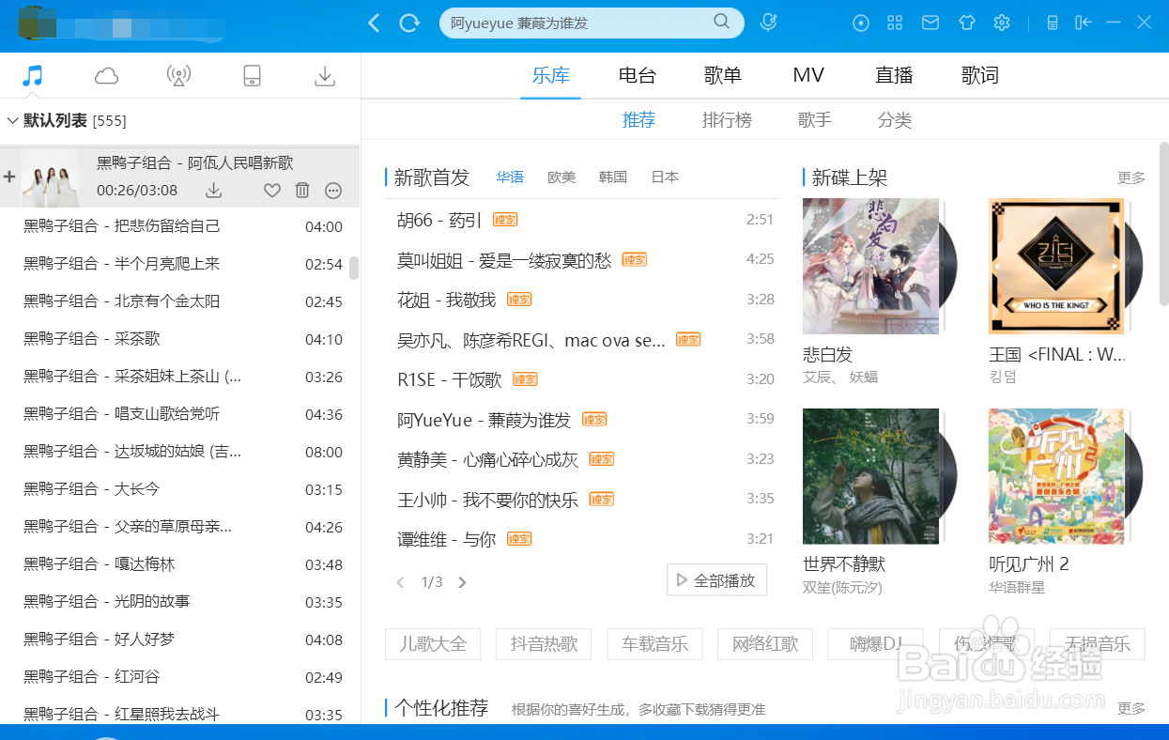The image size is (1169, 740).
Task: Open 更多 link beside 新碟上架
Action: 1131,177
